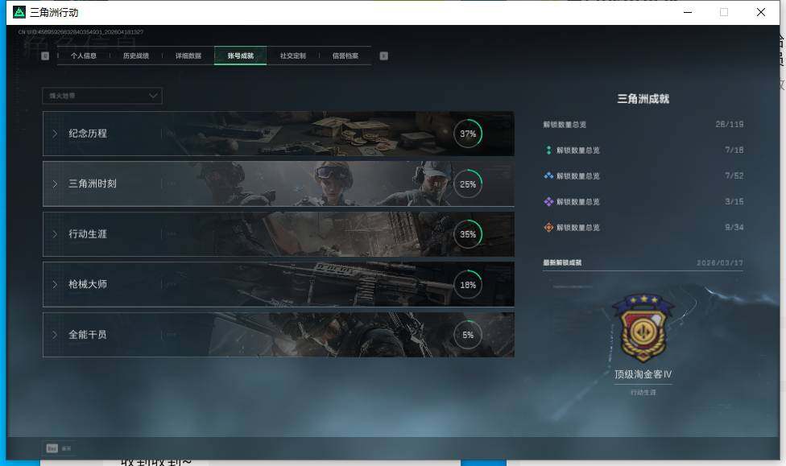Open the 信誉档案 tab
This screenshot has width=786, height=466.
pyautogui.click(x=345, y=56)
